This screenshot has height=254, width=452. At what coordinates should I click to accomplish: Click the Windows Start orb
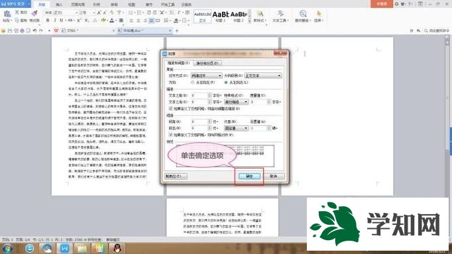pos(7,248)
